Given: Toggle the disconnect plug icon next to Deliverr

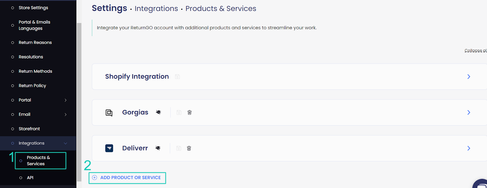Looking at the screenshot, I should (x=158, y=148).
